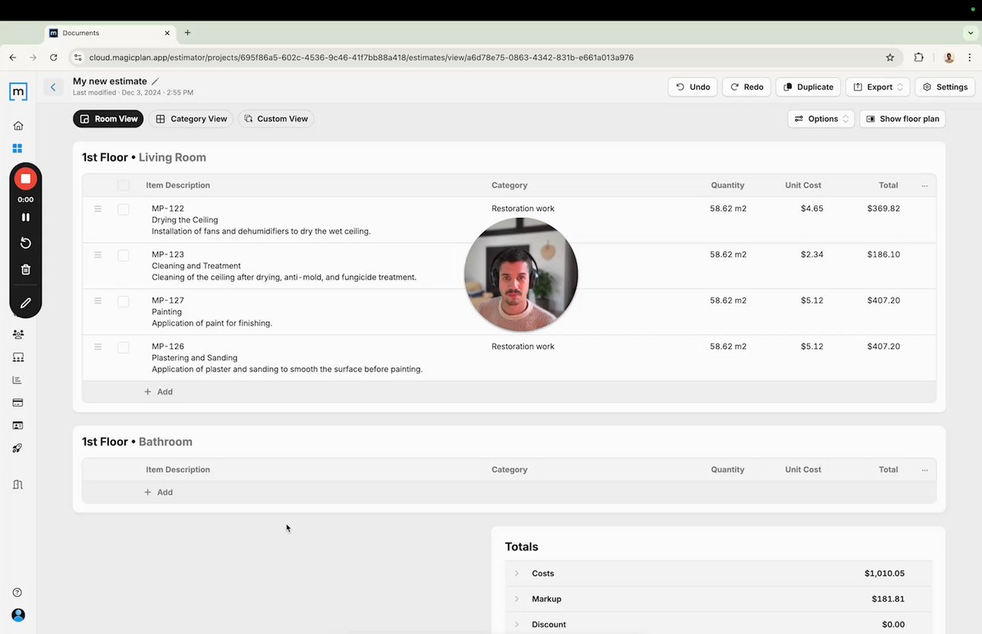The height and width of the screenshot is (634, 982).
Task: Grab the drag handle of MP-122 row
Action: click(97, 209)
